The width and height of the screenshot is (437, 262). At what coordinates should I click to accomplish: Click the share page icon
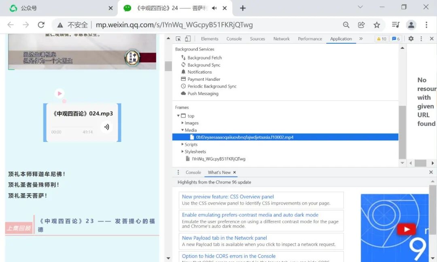tap(361, 25)
